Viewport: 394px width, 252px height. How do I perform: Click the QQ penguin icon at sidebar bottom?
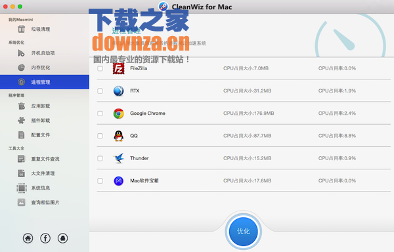pyautogui.click(x=62, y=238)
